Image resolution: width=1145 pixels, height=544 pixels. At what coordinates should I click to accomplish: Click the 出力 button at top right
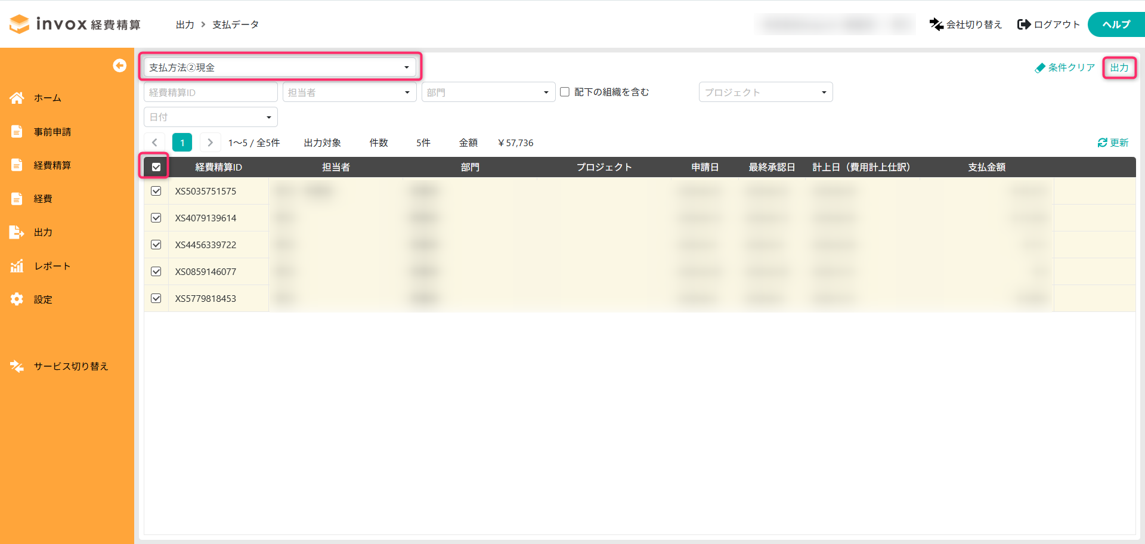[x=1119, y=67]
